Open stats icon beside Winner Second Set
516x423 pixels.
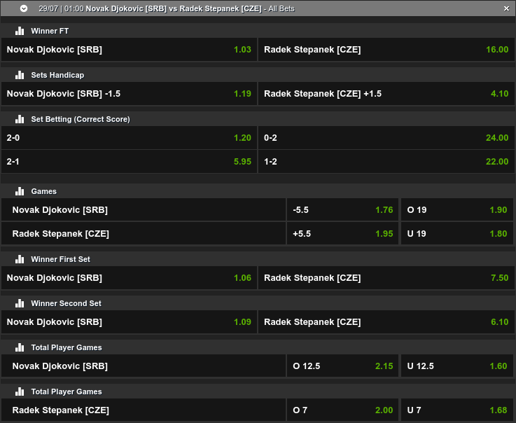[20, 303]
